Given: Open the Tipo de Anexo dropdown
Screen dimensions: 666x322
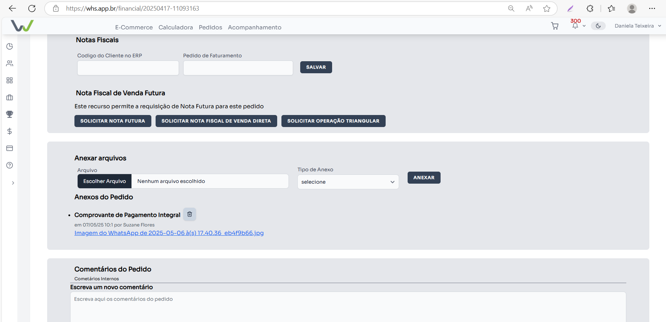Looking at the screenshot, I should pyautogui.click(x=348, y=182).
